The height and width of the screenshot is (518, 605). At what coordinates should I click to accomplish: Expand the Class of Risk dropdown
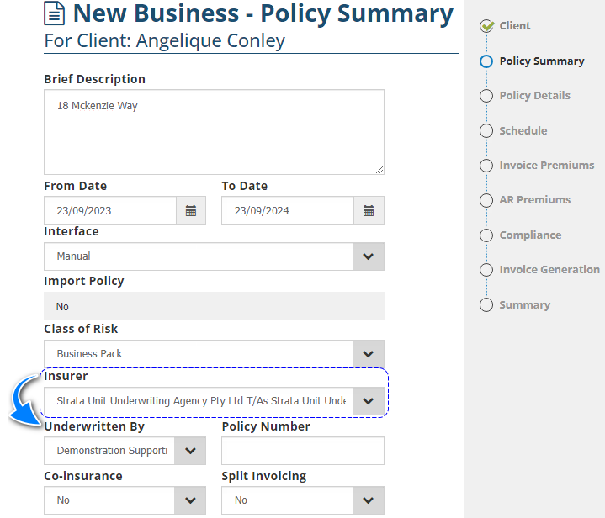tap(368, 354)
